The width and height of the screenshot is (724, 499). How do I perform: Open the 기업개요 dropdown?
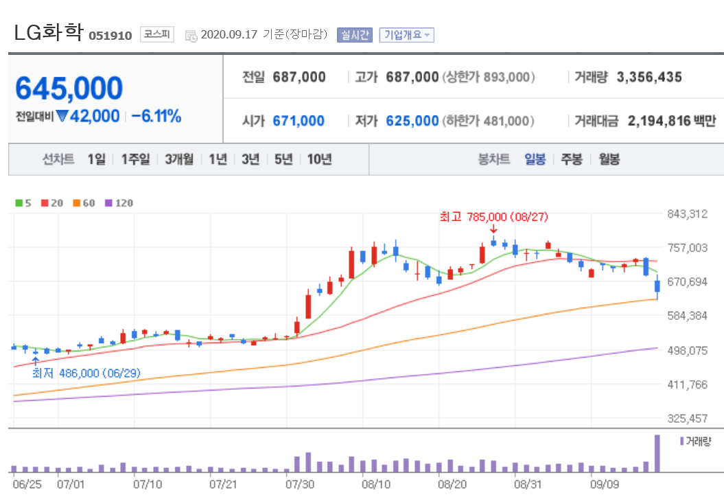pos(407,35)
